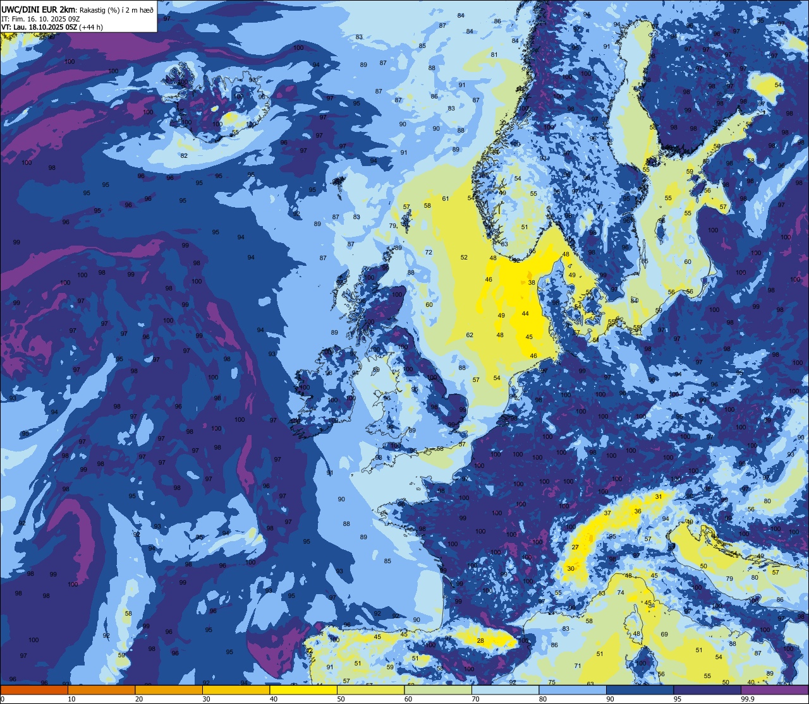Image resolution: width=809 pixels, height=704 pixels.
Task: Click the value '82' south of Iceland
Action: [x=184, y=156]
